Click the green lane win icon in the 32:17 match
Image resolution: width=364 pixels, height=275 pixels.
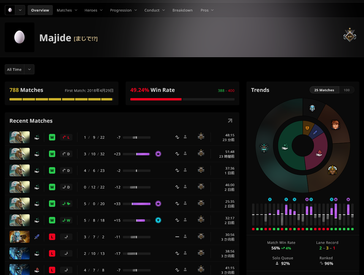tap(66, 220)
